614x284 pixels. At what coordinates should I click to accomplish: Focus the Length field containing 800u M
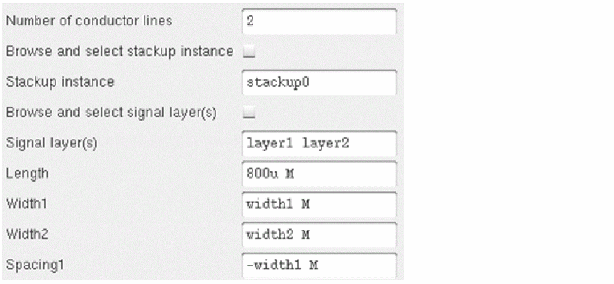click(x=319, y=174)
